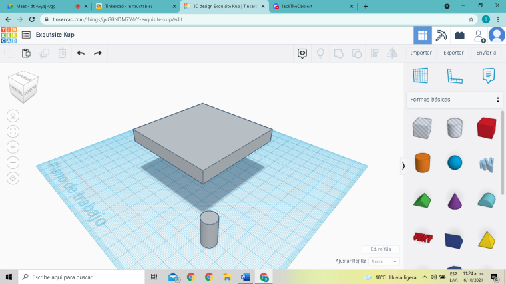Click the fit all in view icon
The image size is (506, 284).
(13, 131)
